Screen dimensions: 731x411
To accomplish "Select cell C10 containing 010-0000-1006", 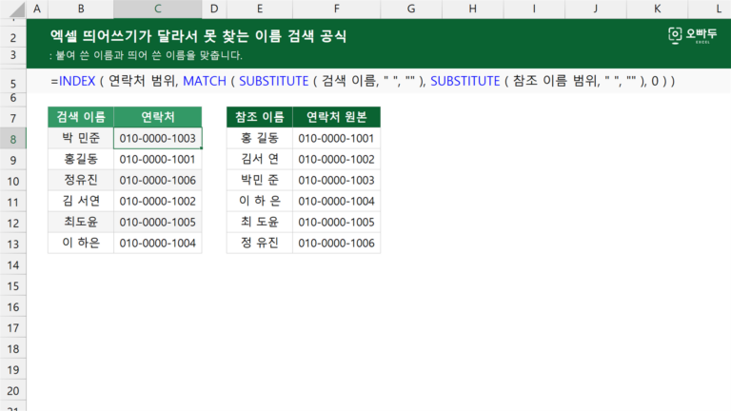I will tap(158, 180).
